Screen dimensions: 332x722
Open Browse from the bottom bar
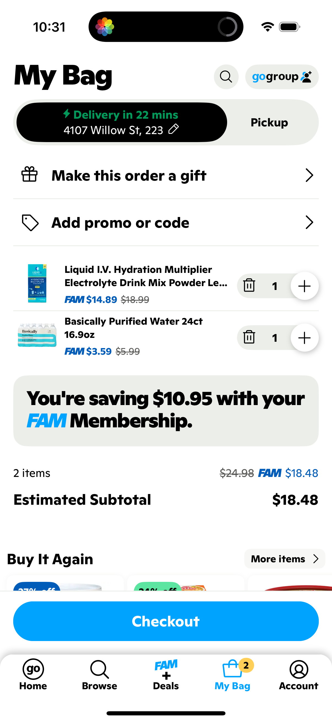(99, 670)
